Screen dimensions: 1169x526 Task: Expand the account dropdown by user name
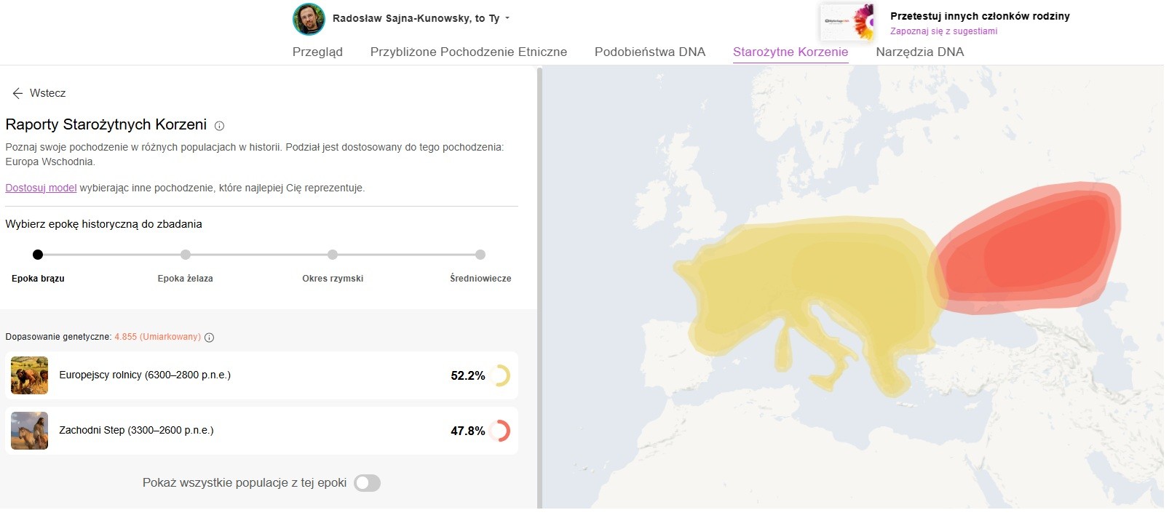pyautogui.click(x=507, y=19)
